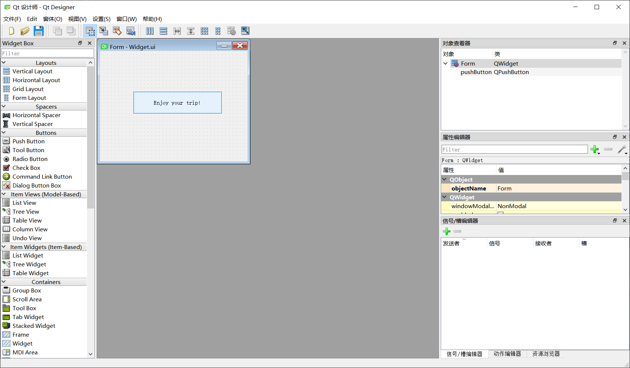This screenshot has width=630, height=368.
Task: Collapse the Spacers category
Action: (x=4, y=106)
